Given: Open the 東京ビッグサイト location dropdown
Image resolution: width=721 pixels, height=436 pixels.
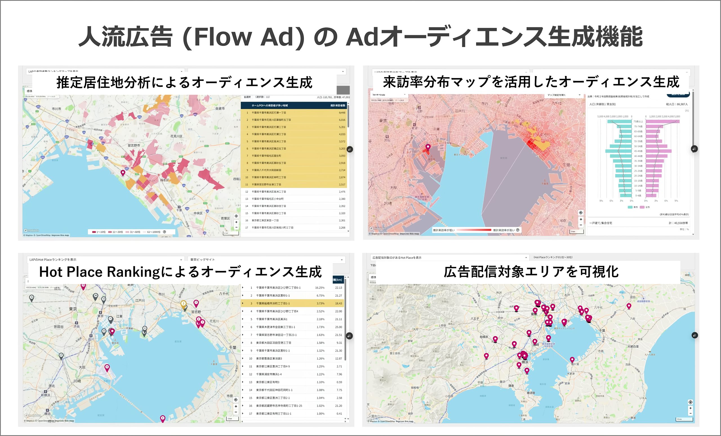Looking at the screenshot, I should coord(266,260).
